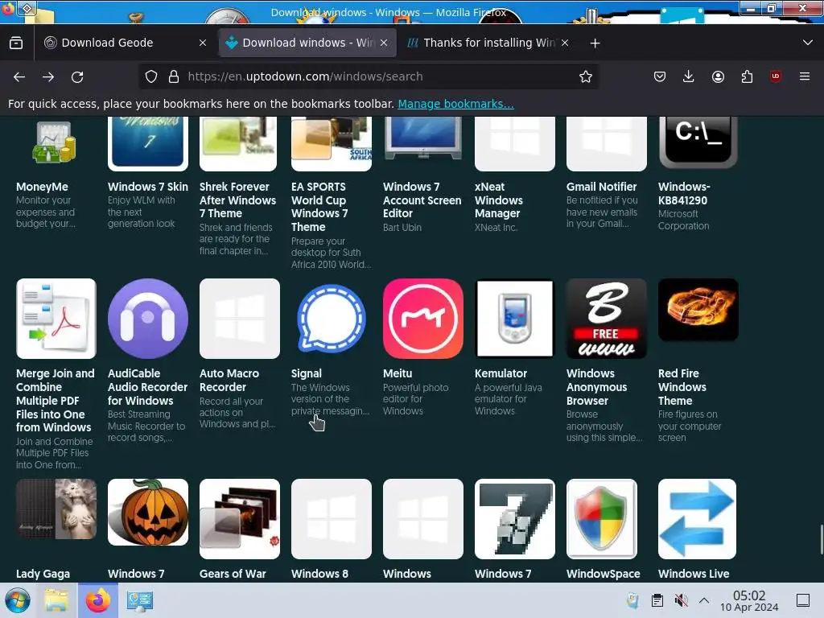Viewport: 824px width, 618px height.
Task: Save page to Pocket
Action: tap(660, 76)
